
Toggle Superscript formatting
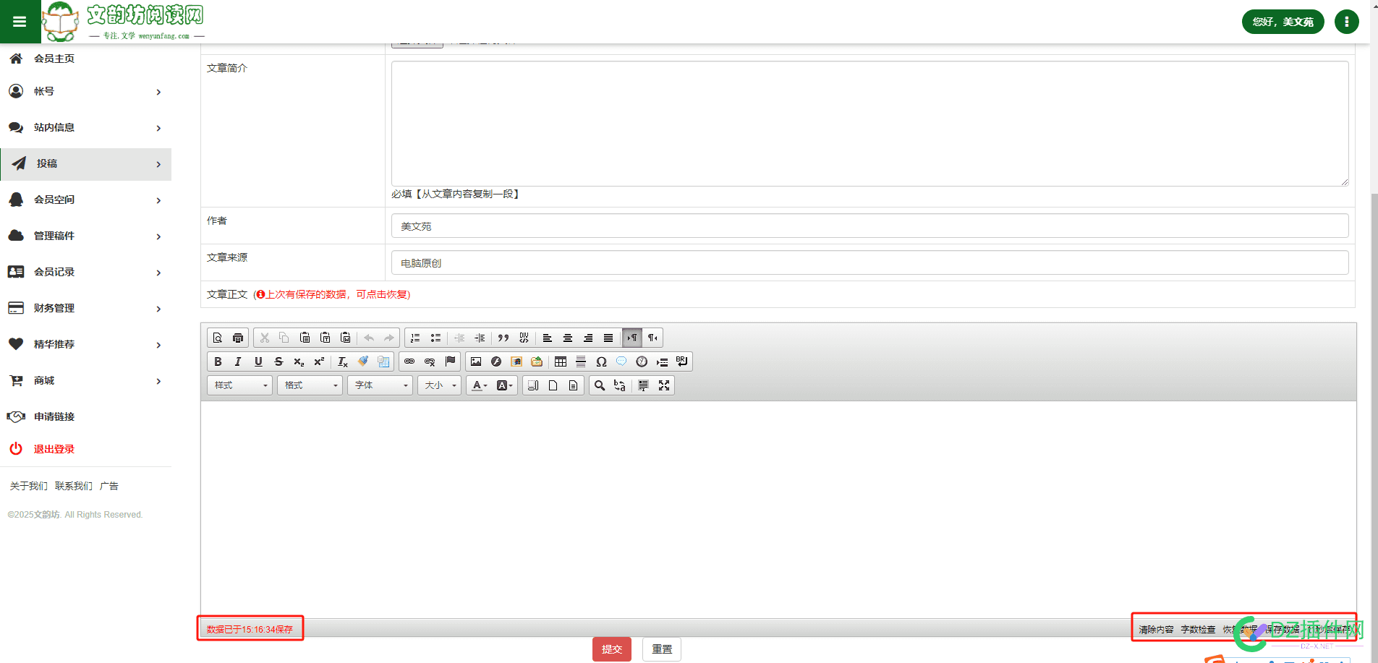[x=319, y=362]
